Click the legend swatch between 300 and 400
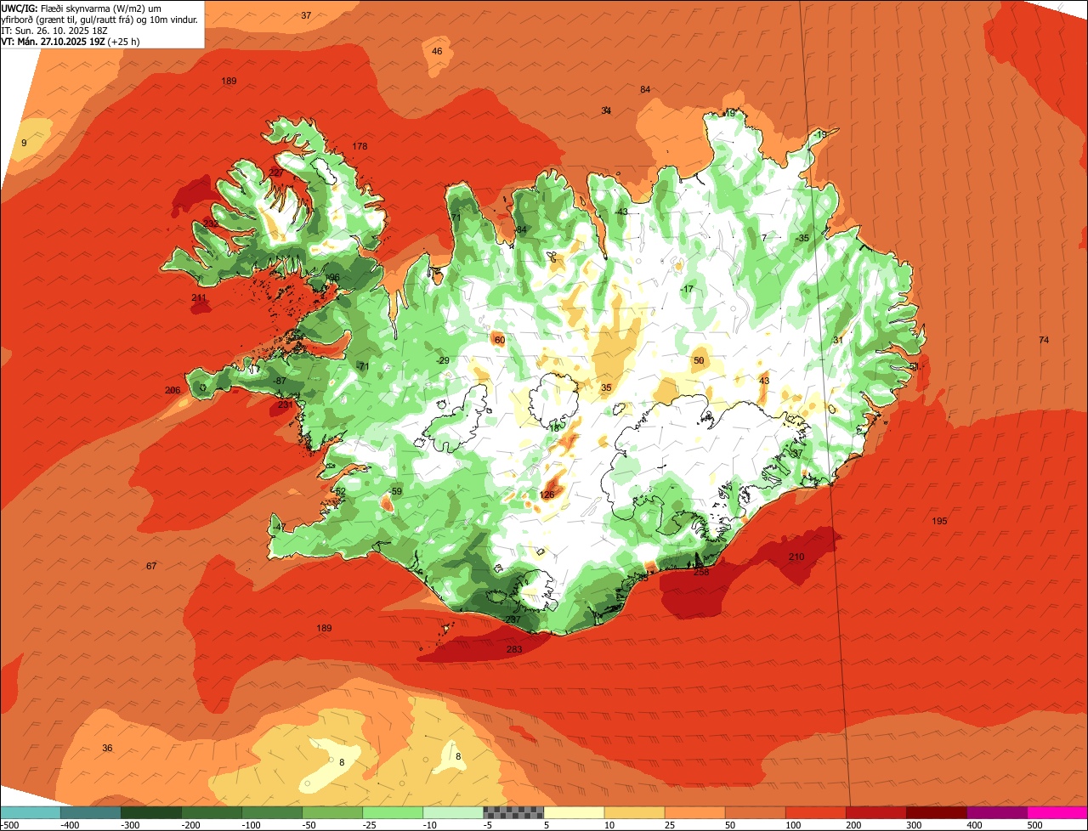The width and height of the screenshot is (1088, 831). 937,811
